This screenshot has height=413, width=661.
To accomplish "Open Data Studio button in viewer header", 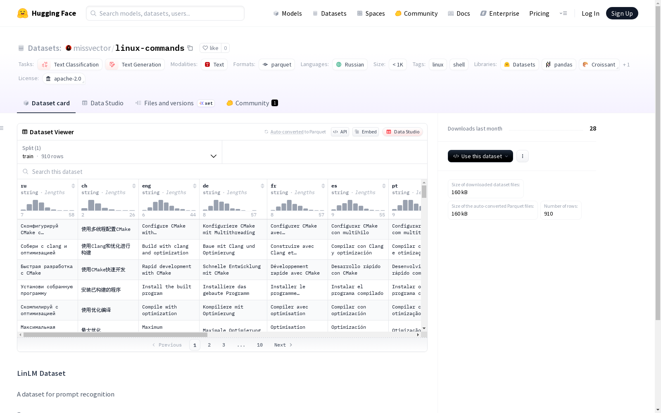I will pos(403,132).
